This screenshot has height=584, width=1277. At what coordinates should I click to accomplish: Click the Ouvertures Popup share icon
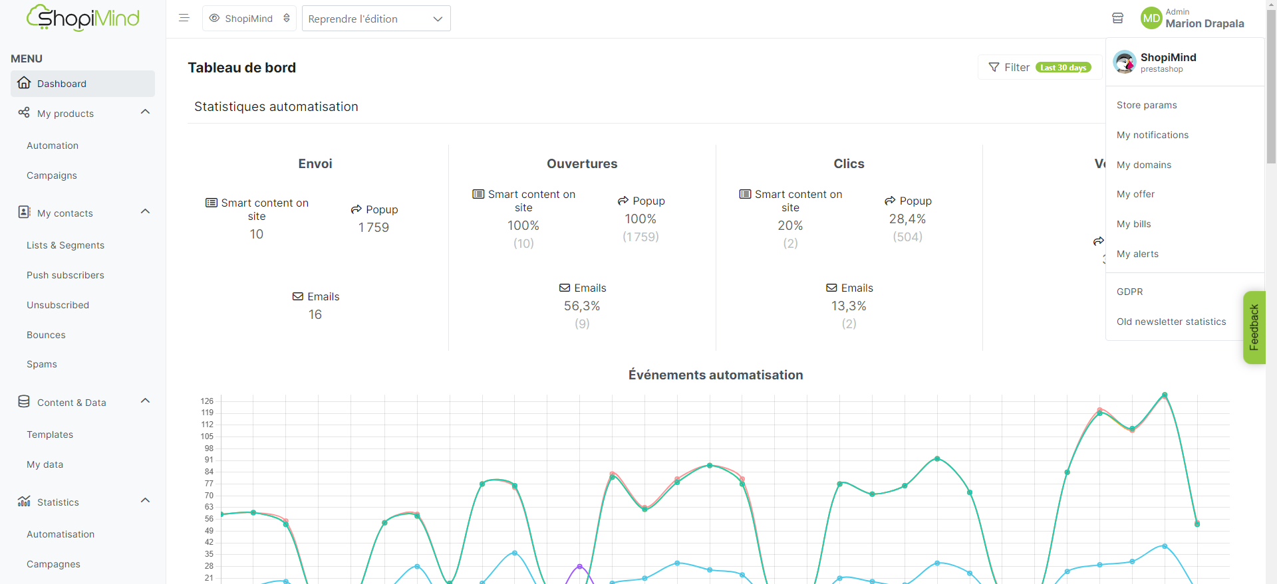(x=623, y=201)
